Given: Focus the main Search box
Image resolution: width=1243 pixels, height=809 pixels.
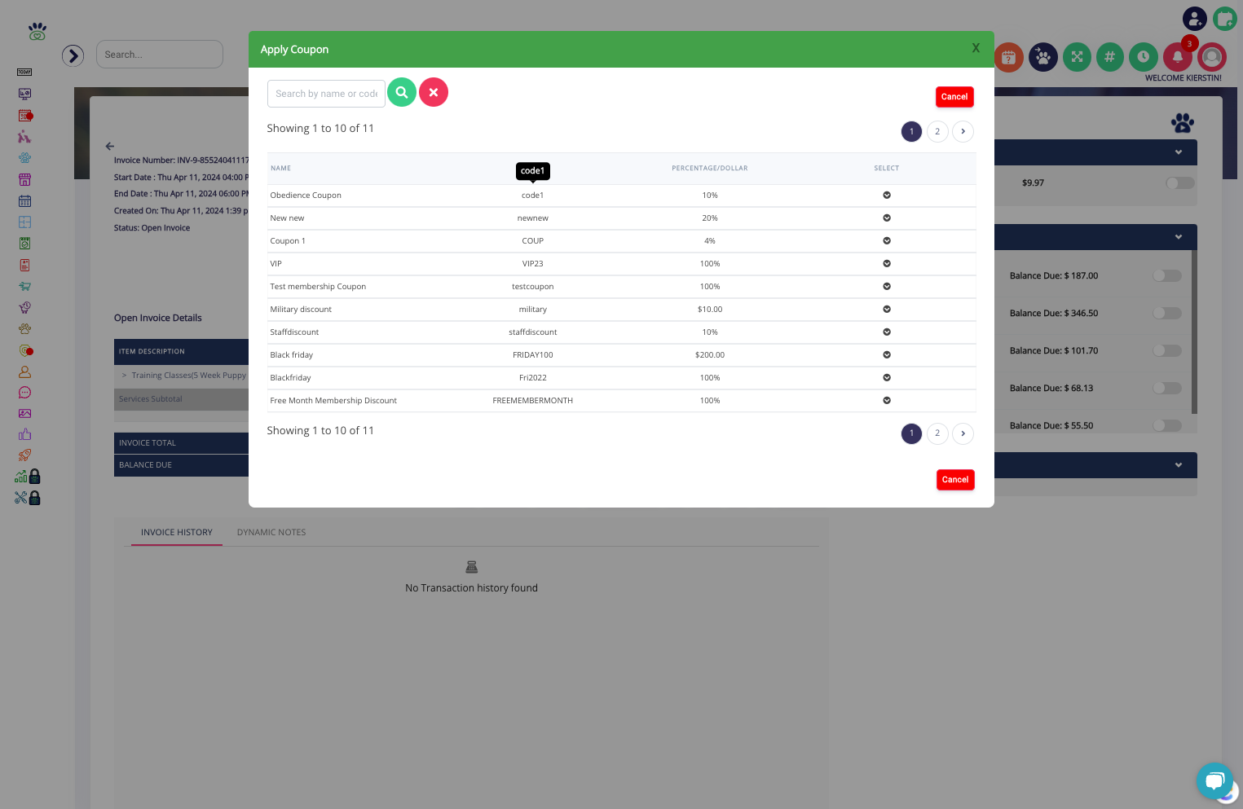Looking at the screenshot, I should [x=160, y=55].
